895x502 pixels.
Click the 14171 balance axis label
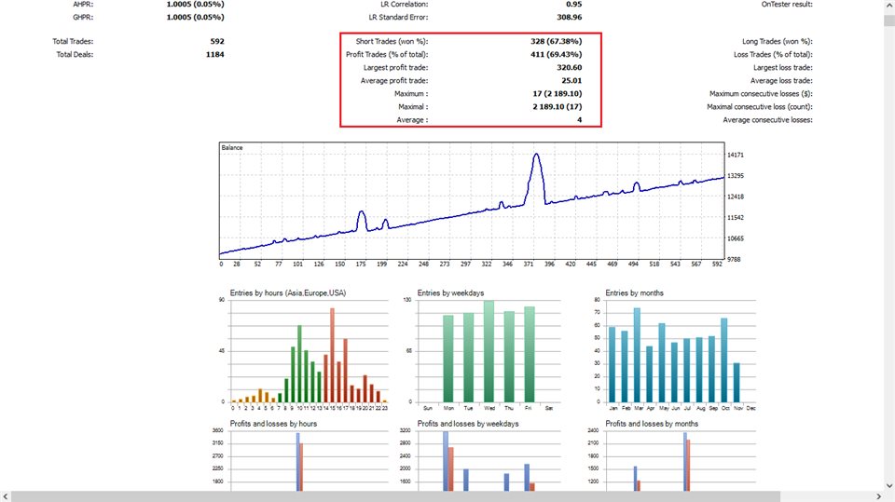736,155
